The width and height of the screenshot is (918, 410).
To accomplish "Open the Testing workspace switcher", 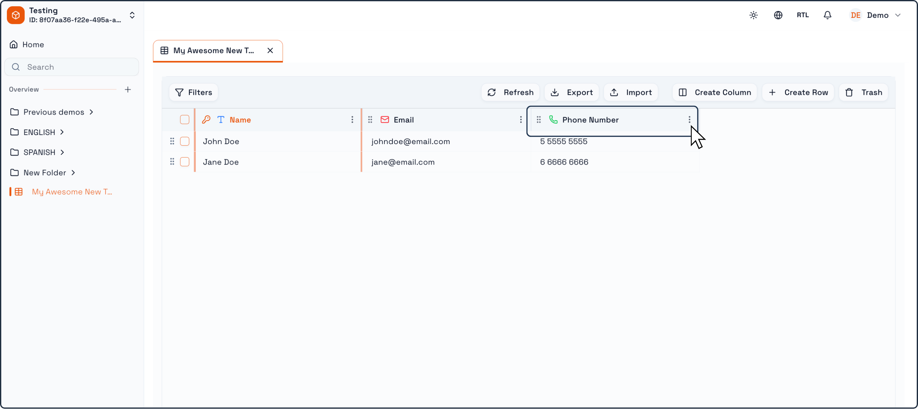I will click(71, 15).
